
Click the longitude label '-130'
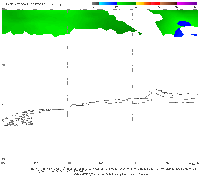[133, 163]
